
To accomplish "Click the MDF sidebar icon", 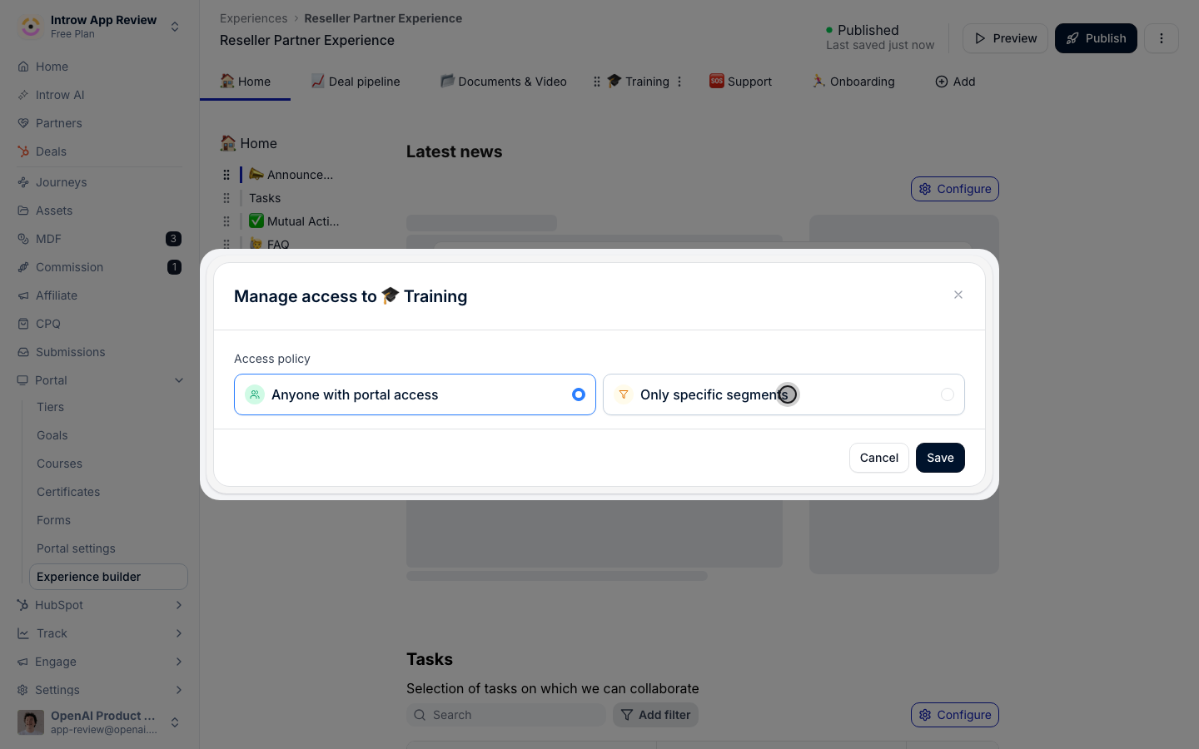I will 23,239.
